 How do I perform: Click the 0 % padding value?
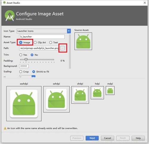(x=63, y=61)
